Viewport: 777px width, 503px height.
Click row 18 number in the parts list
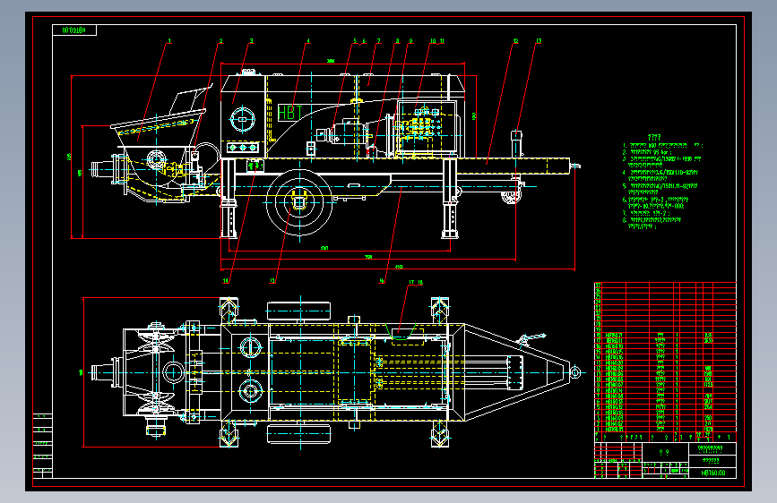pos(598,335)
